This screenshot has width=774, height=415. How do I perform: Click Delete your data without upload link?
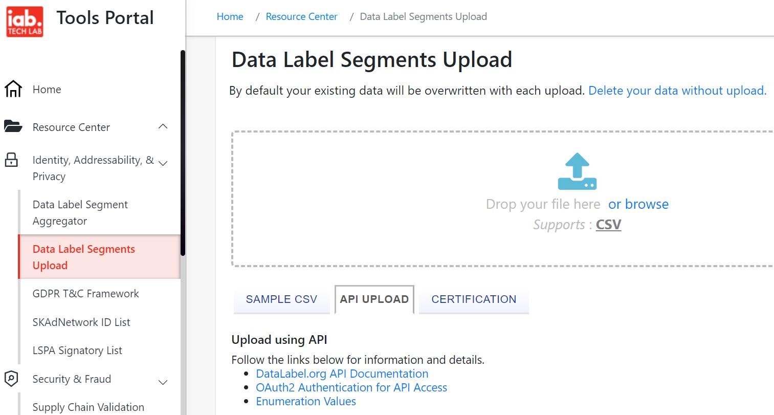coord(676,90)
